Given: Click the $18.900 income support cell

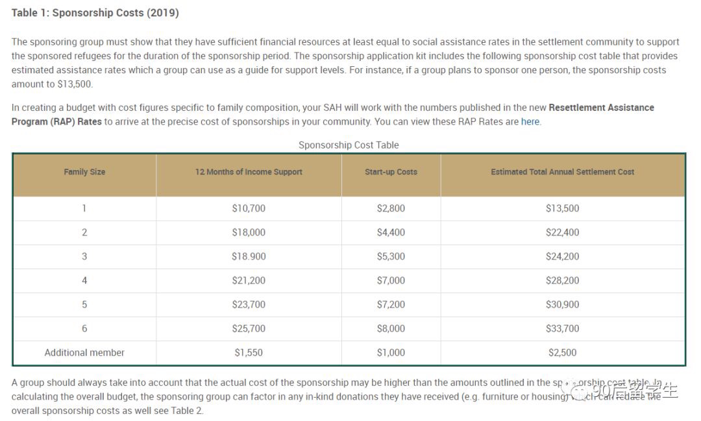Looking at the screenshot, I should click(249, 256).
